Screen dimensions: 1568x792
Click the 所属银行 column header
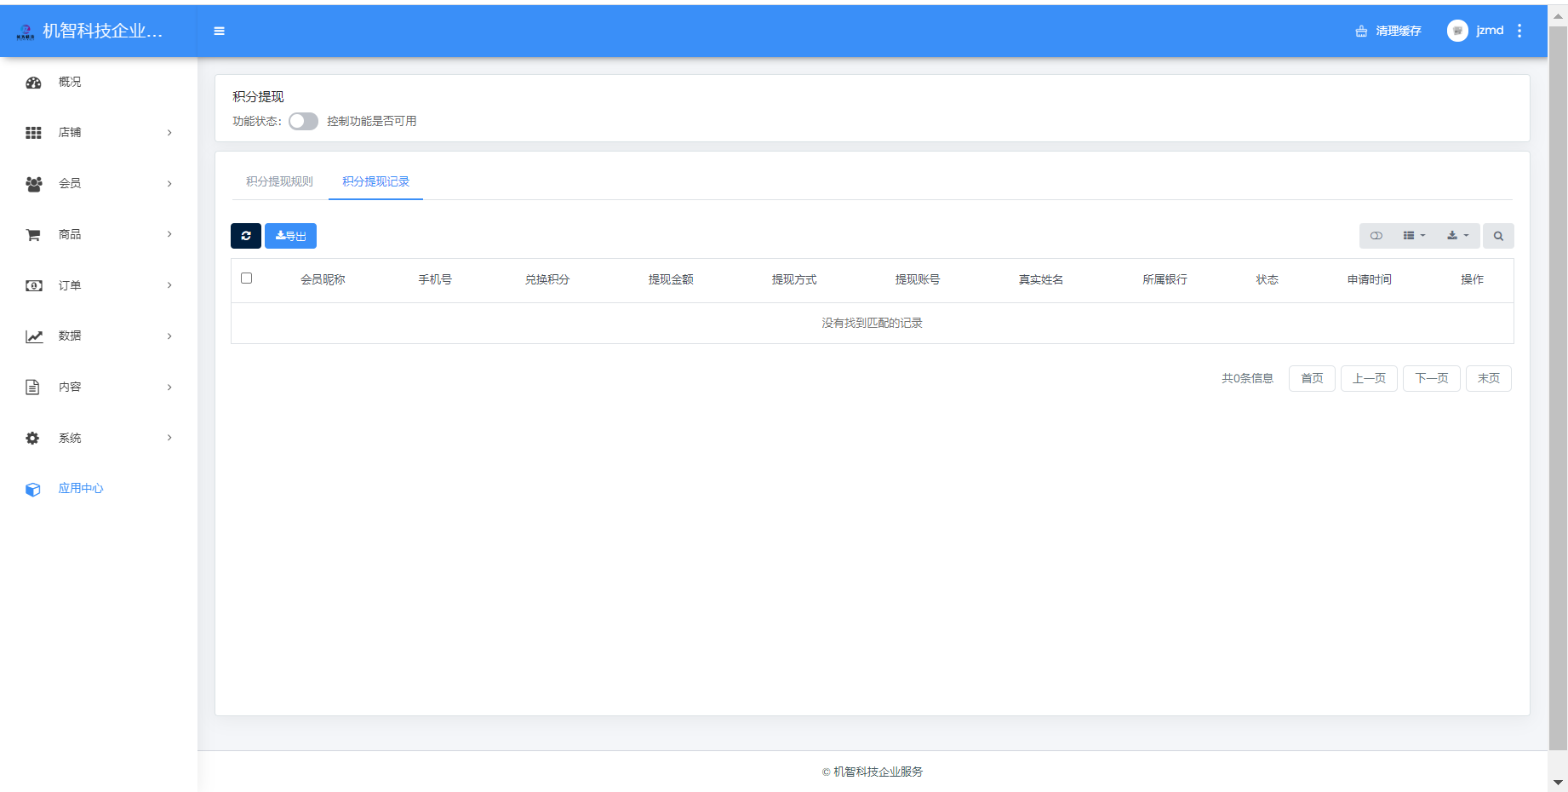(1165, 279)
